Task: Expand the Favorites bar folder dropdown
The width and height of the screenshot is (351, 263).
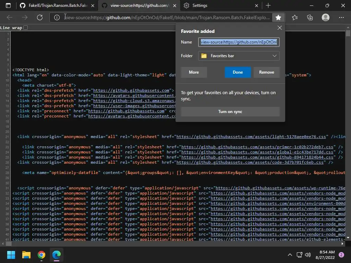Action: (x=239, y=56)
